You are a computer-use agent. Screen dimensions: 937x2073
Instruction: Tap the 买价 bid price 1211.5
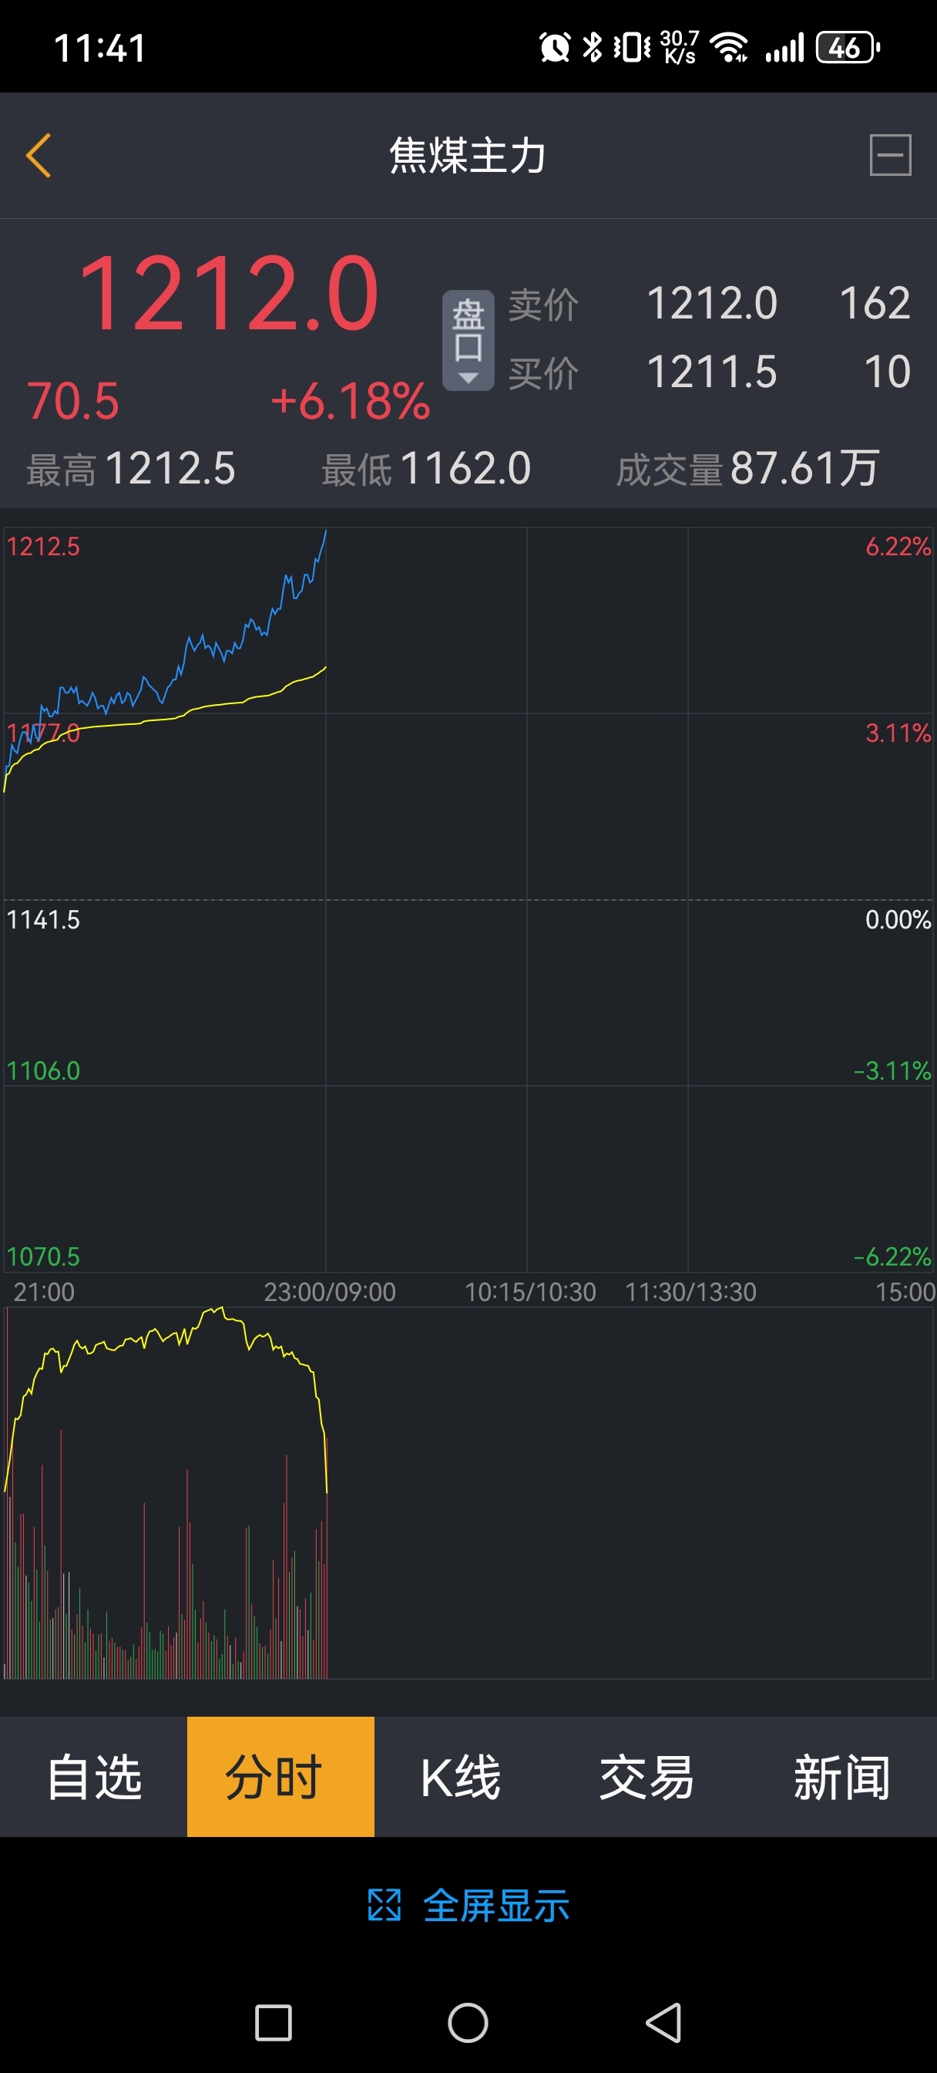(x=712, y=372)
